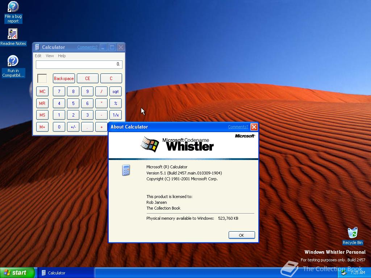The width and height of the screenshot is (371, 278).
Task: Click the multiply (*) button
Action: [x=101, y=103]
